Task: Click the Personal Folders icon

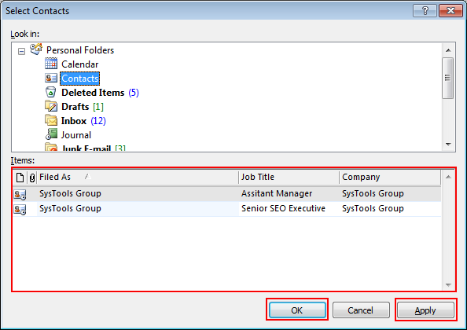Action: tap(36, 49)
